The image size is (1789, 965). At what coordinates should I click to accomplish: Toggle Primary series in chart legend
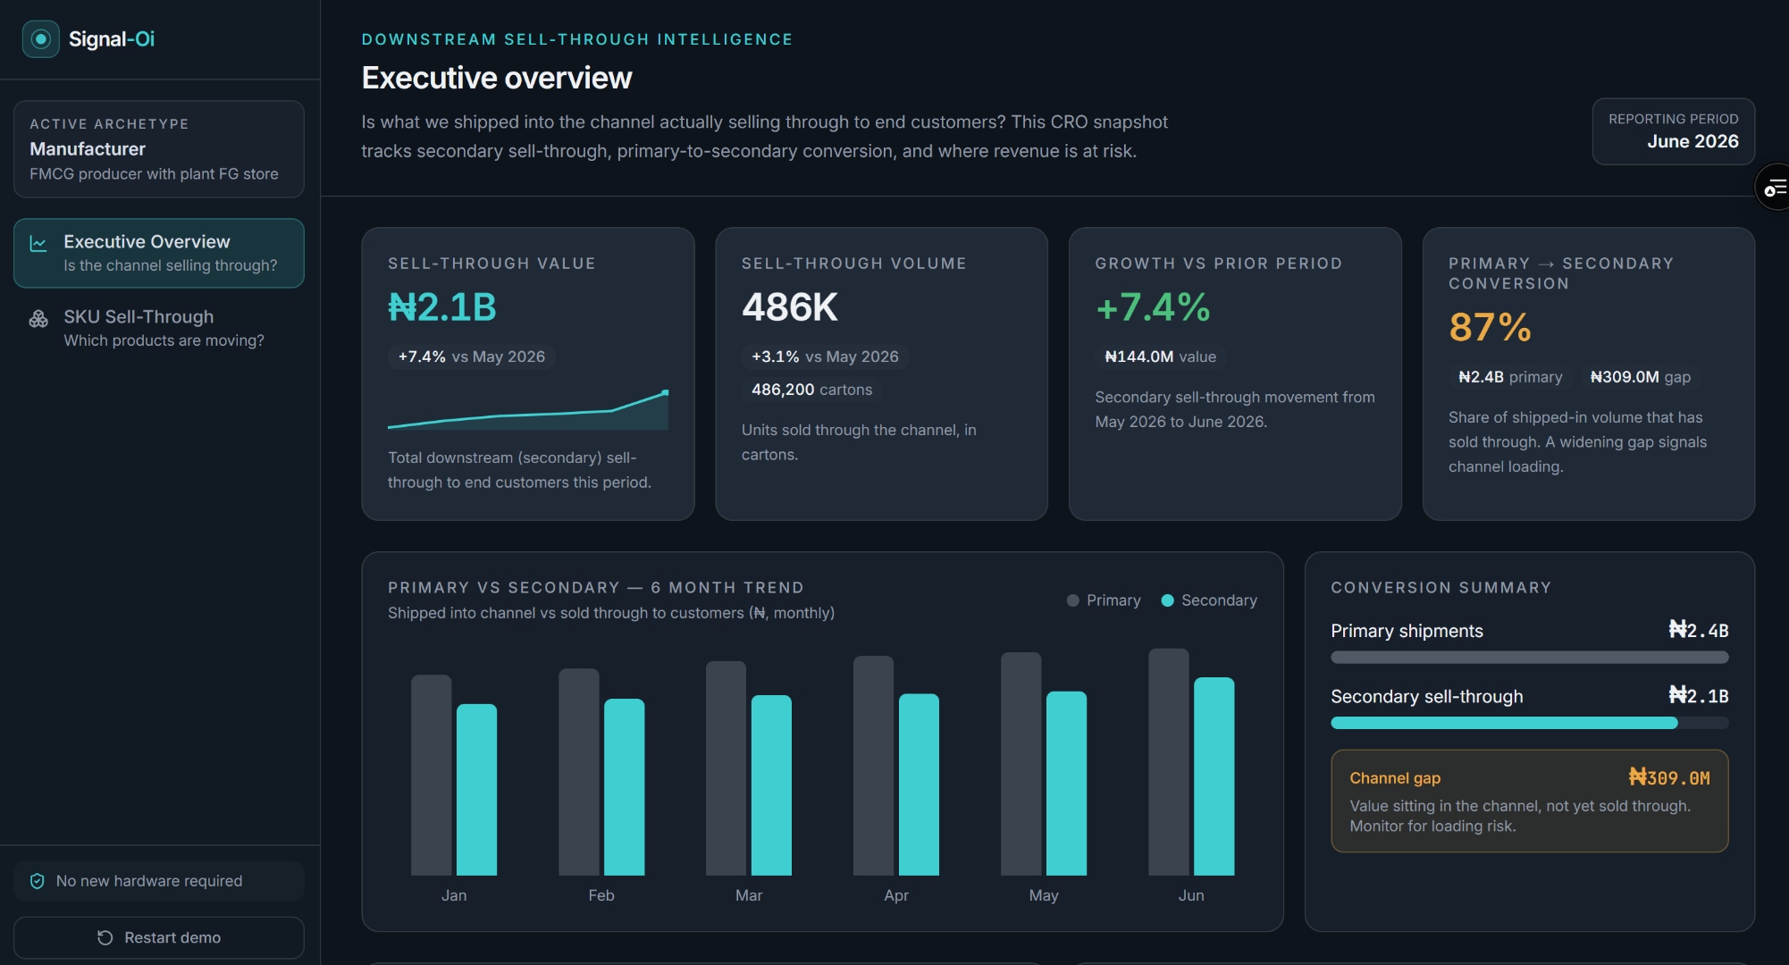(1104, 600)
